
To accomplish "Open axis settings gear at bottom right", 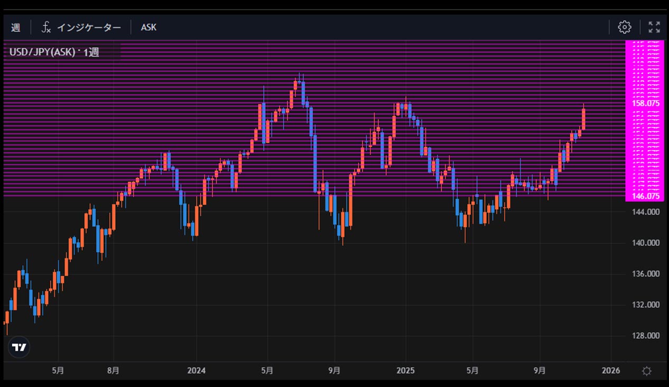I will coord(646,371).
